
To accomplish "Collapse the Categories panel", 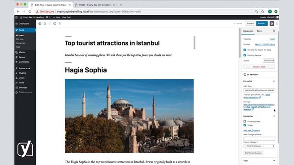I will pyautogui.click(x=274, y=116).
